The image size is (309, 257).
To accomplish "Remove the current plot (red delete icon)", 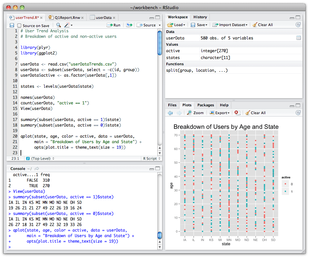I will [x=237, y=113].
